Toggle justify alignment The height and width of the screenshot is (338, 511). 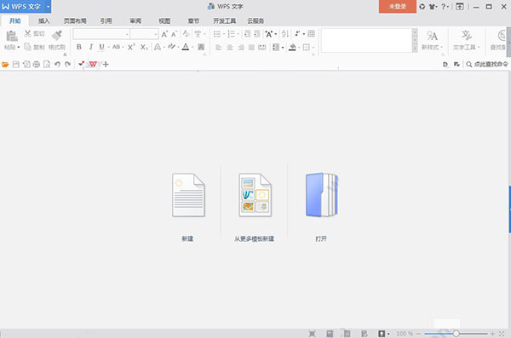coord(251,48)
